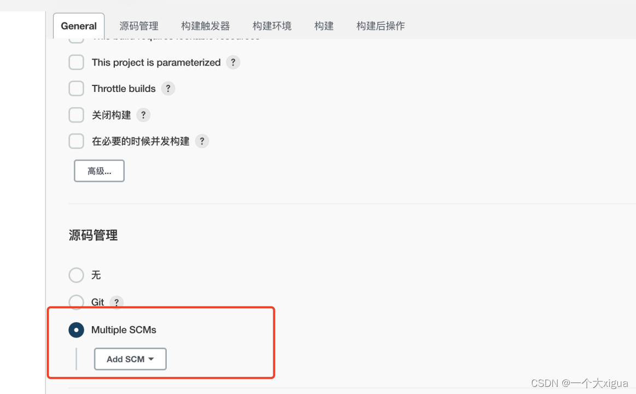Select the Multiple SCMs option
This screenshot has height=394, width=636.
pyautogui.click(x=76, y=330)
